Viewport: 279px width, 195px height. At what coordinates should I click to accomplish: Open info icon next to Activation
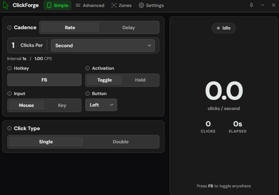point(88,68)
